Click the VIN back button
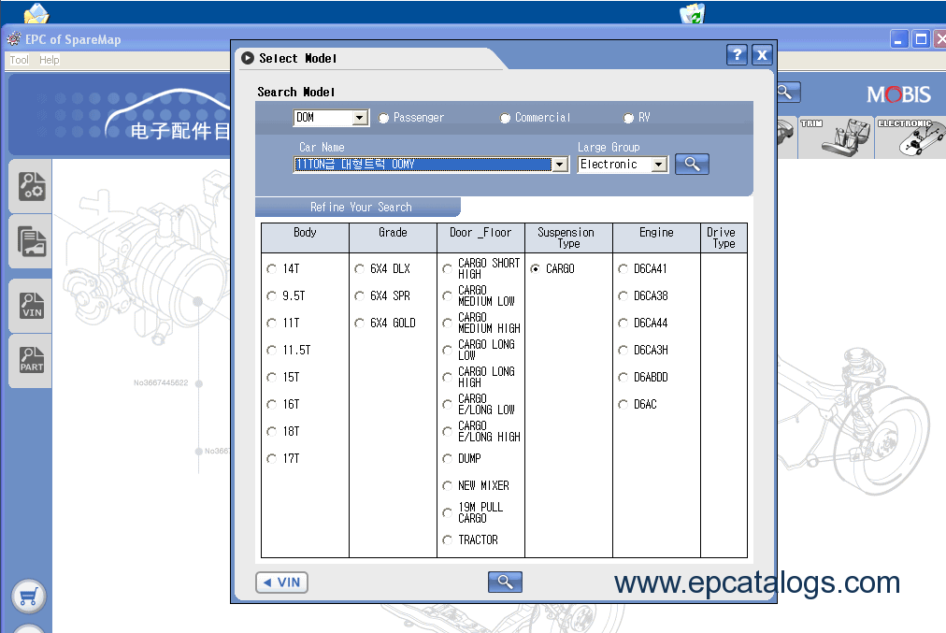This screenshot has height=633, width=946. click(281, 583)
